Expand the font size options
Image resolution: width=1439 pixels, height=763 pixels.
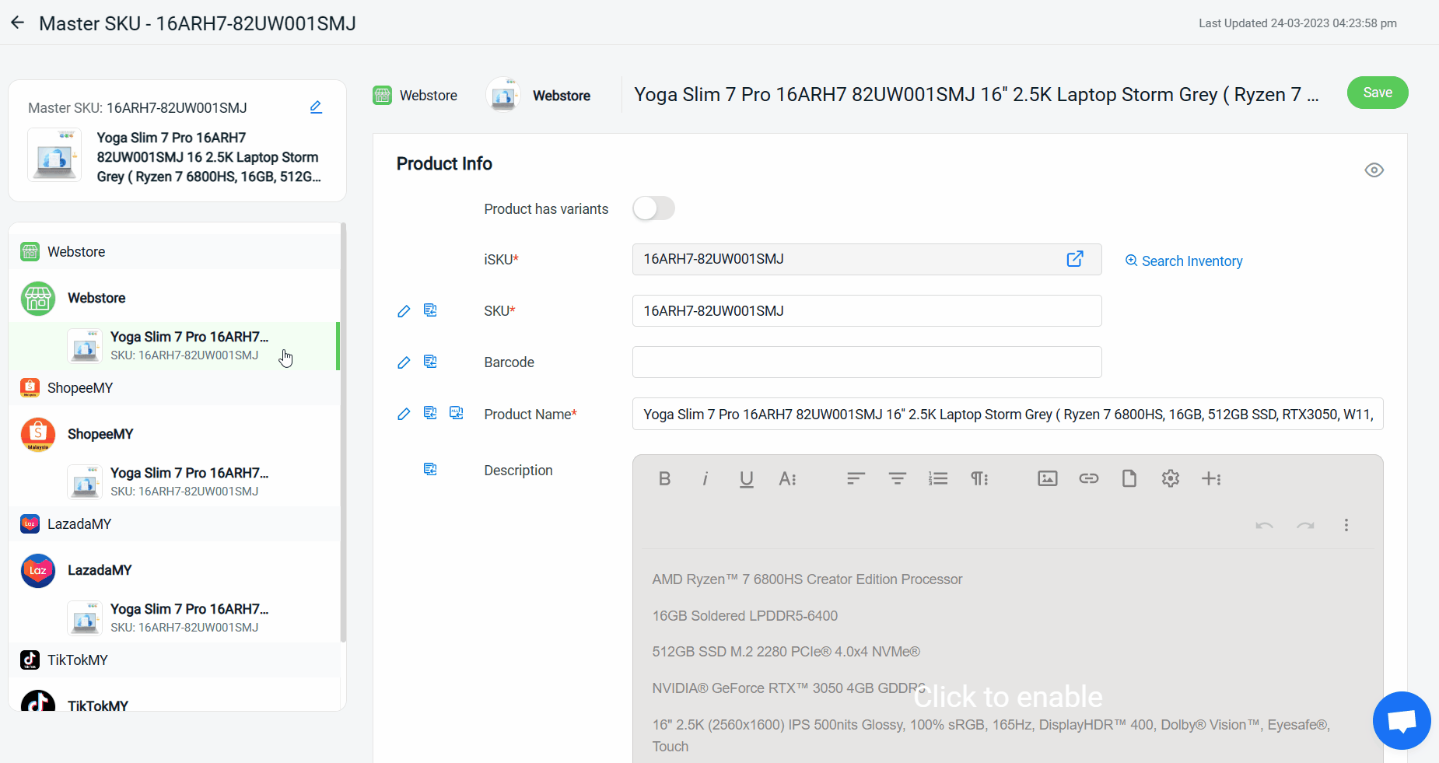(787, 478)
